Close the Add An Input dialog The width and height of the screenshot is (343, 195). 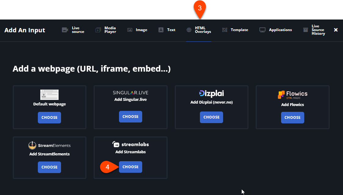(x=336, y=30)
